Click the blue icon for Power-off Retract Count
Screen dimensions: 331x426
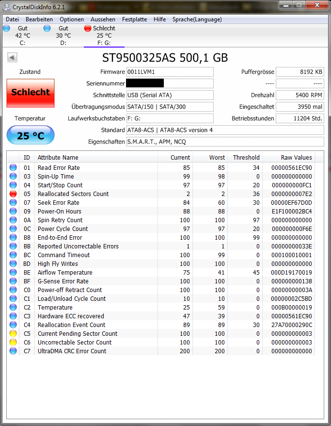(x=13, y=290)
